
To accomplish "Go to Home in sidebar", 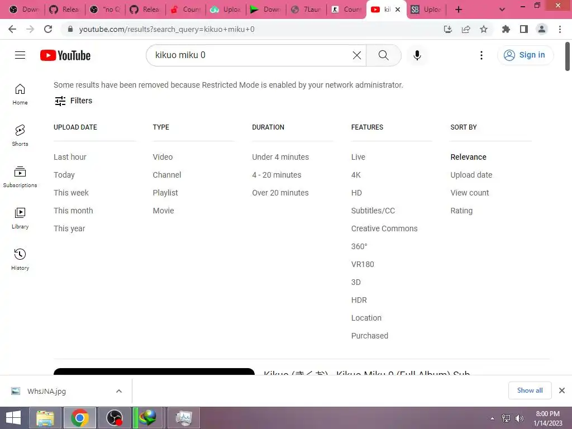I will coord(20,94).
